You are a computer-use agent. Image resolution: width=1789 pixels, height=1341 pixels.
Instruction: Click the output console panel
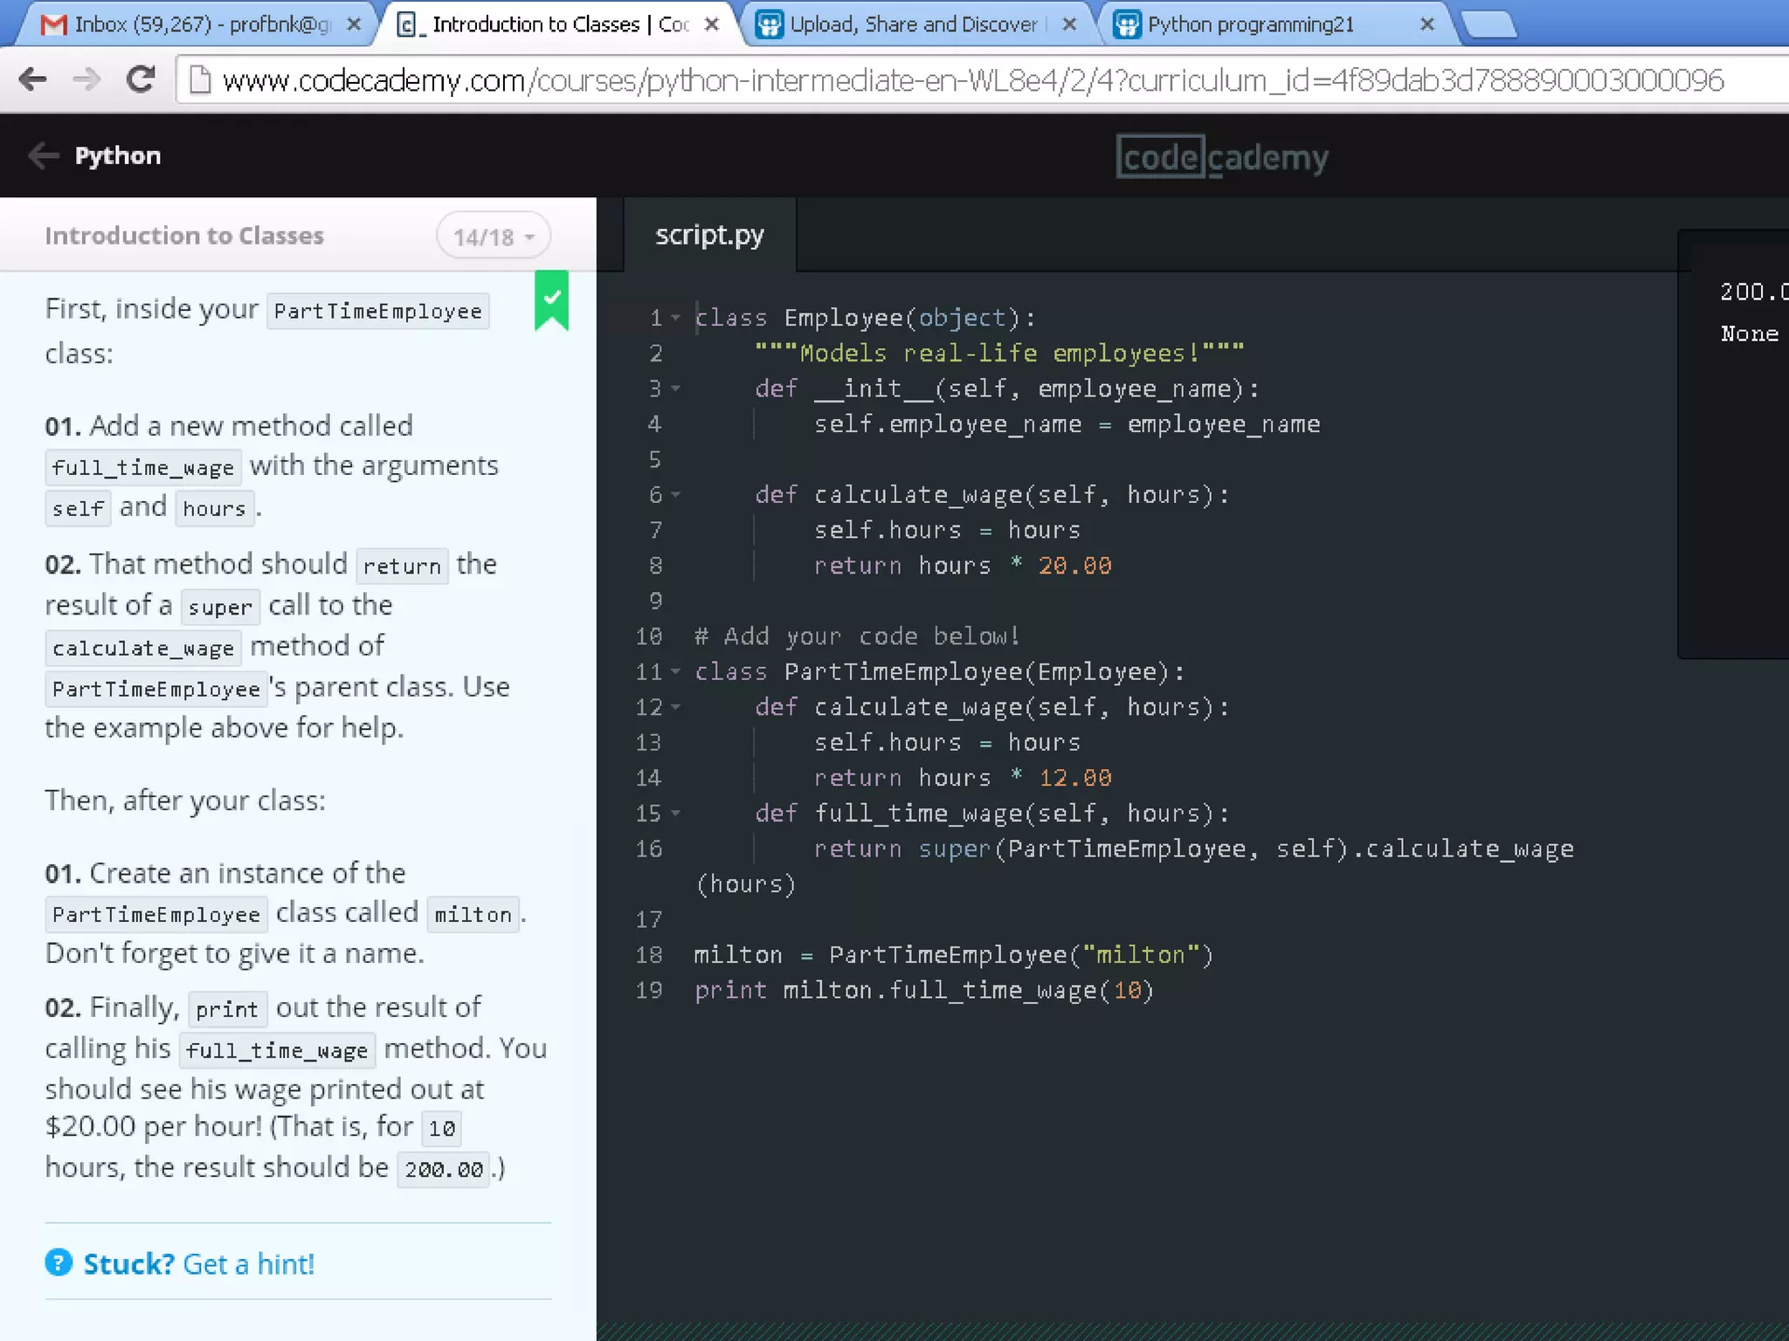tap(1734, 444)
